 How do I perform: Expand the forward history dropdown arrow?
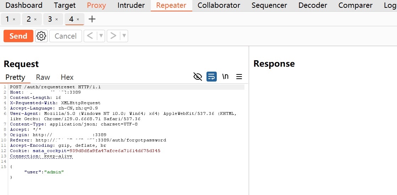point(124,36)
